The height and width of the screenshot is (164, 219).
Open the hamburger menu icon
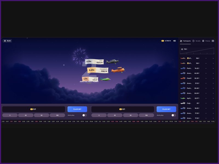(213, 41)
